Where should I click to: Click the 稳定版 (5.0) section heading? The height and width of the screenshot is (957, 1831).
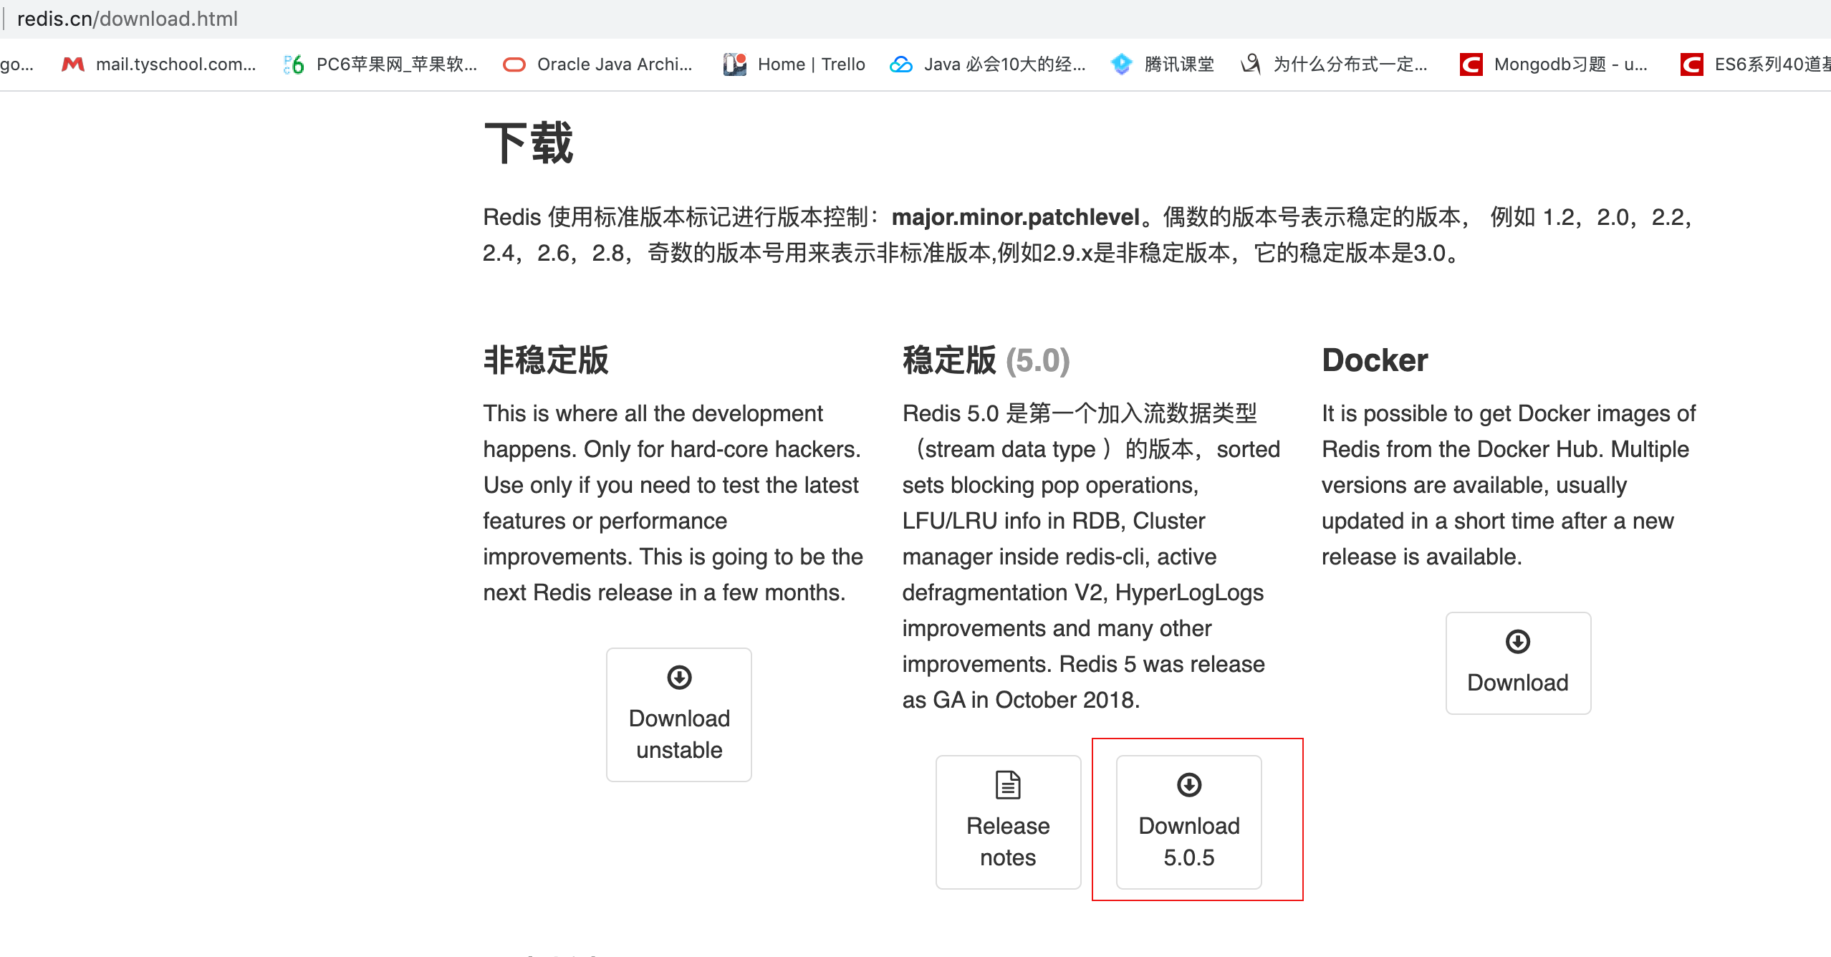tap(986, 360)
